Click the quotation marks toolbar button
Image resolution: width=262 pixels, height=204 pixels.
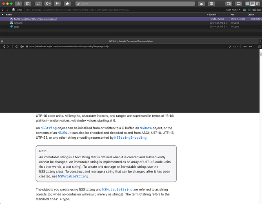(57, 4)
